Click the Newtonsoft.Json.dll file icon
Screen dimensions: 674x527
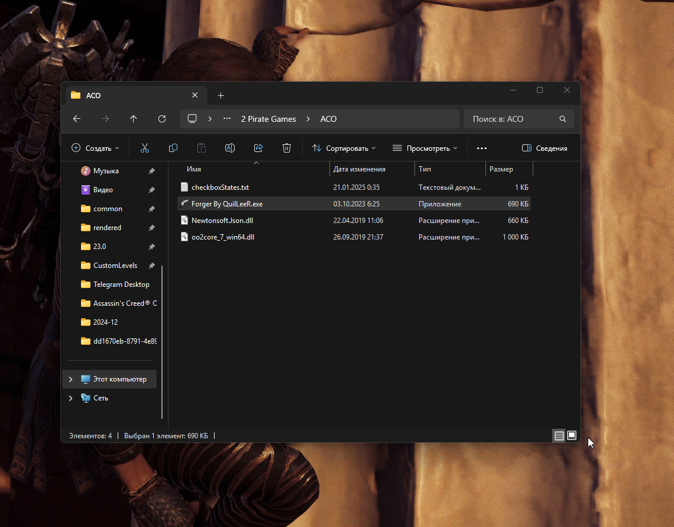(184, 220)
